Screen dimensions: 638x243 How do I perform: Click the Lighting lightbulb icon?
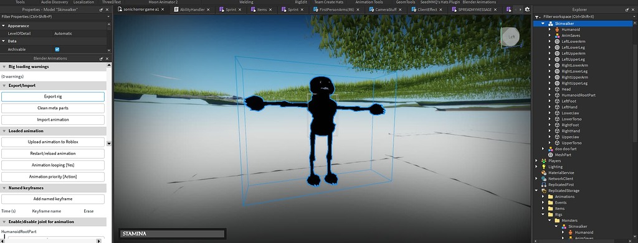544,167
